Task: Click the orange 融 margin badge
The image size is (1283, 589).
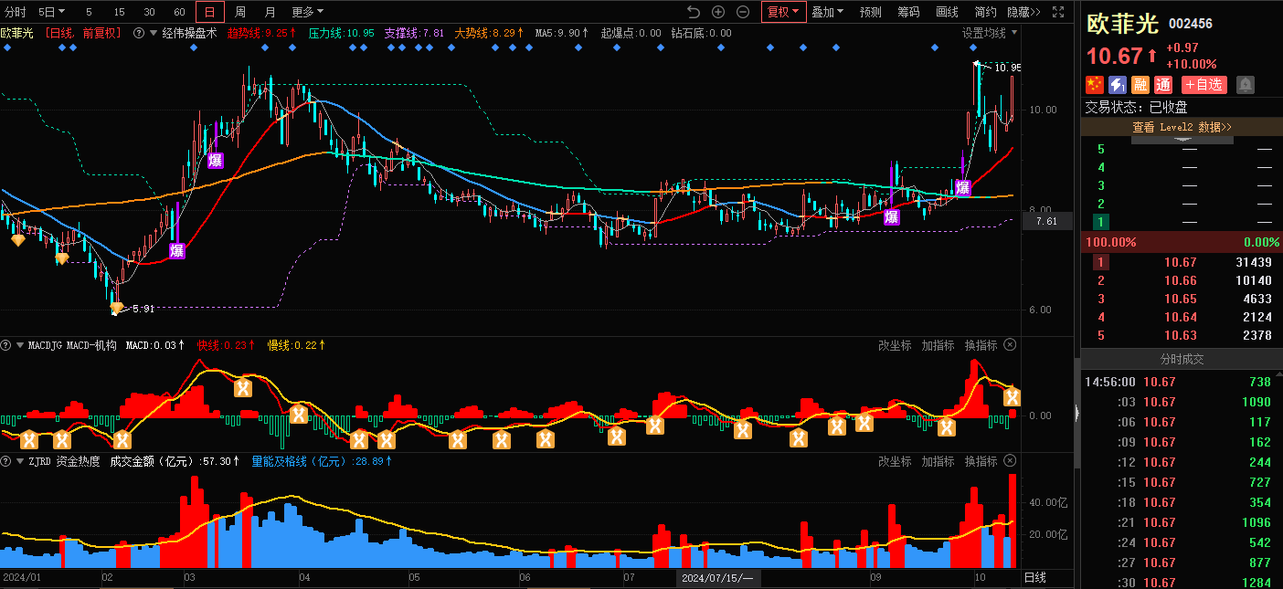Action: (1140, 85)
